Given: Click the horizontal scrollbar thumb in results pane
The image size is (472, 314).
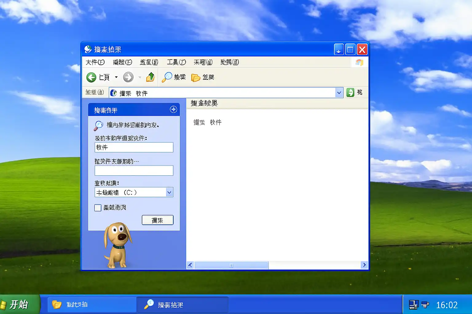Looking at the screenshot, I should tap(231, 265).
